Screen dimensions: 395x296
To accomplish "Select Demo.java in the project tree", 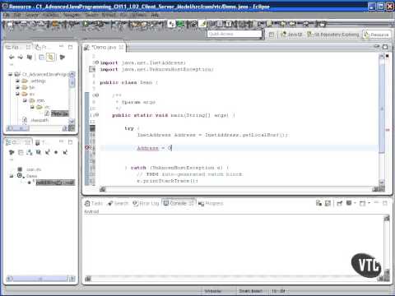I will tap(57, 113).
